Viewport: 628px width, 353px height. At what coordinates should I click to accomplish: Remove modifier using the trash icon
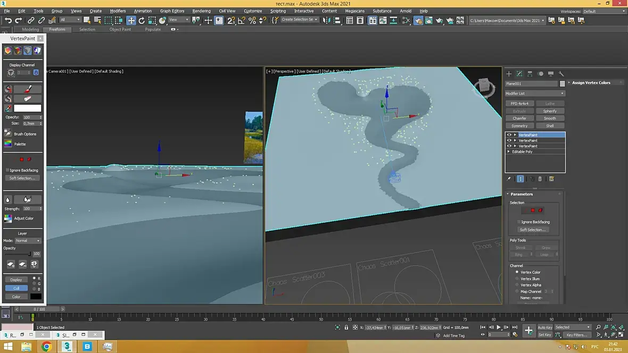(540, 179)
